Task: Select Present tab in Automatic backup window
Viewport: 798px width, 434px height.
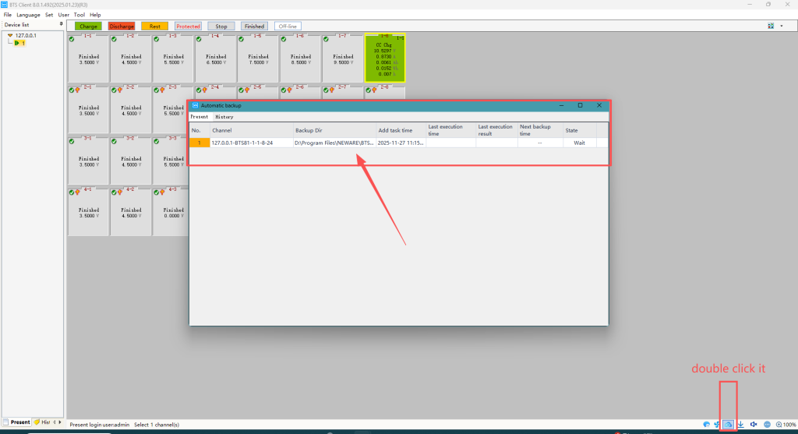Action: 199,117
